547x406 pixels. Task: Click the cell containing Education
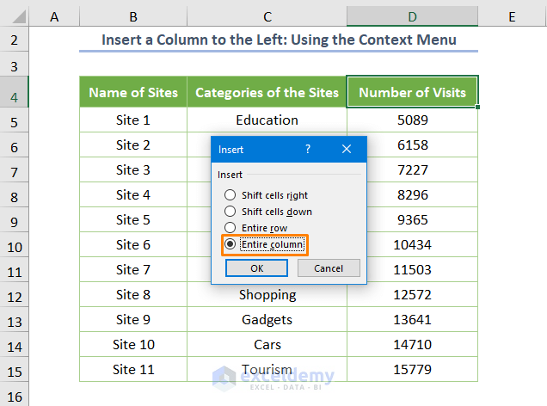267,120
